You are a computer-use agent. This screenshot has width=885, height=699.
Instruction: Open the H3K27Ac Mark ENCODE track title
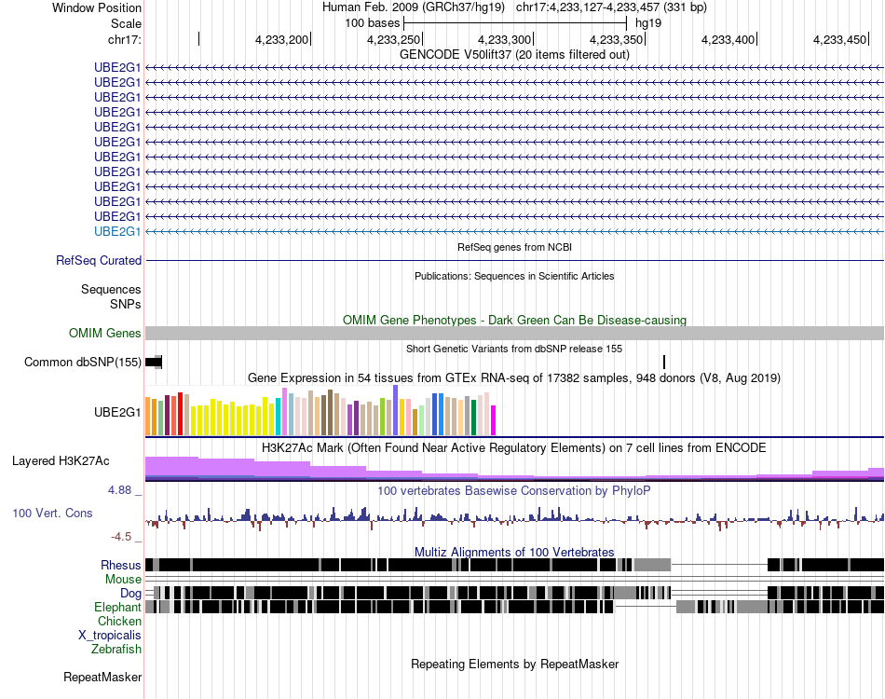click(x=514, y=447)
